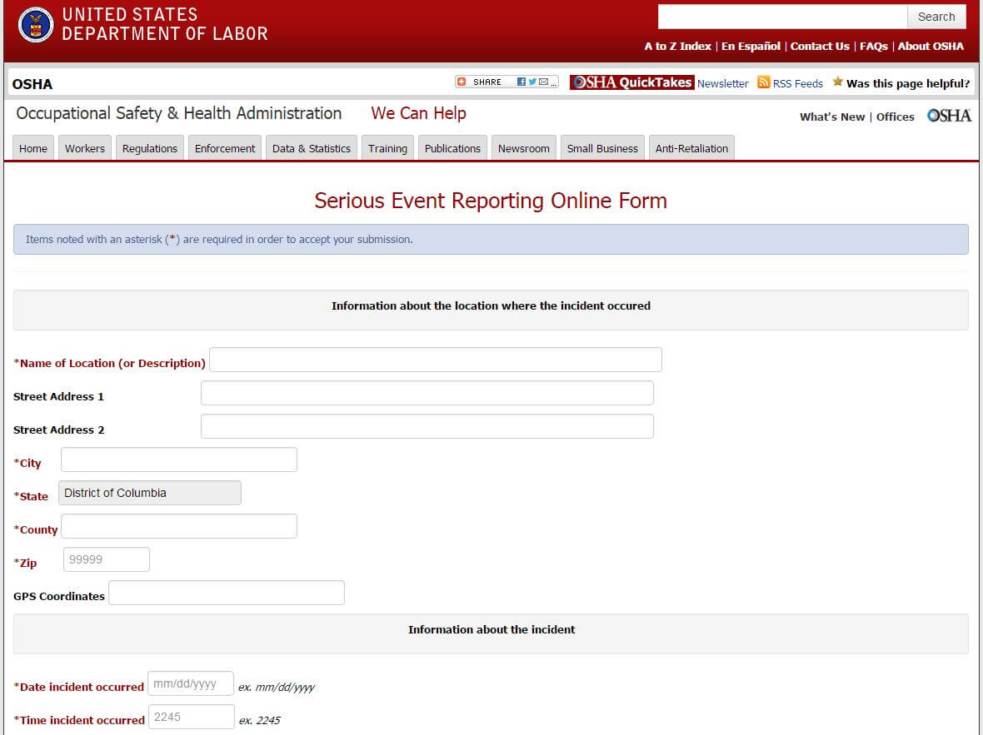Click 'We Can Help' text
The width and height of the screenshot is (983, 735).
[419, 113]
